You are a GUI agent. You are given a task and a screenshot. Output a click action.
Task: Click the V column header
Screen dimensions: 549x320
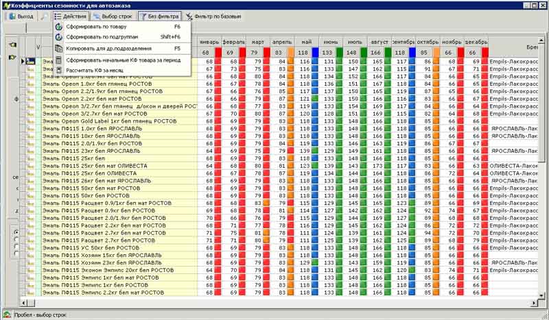[38, 47]
